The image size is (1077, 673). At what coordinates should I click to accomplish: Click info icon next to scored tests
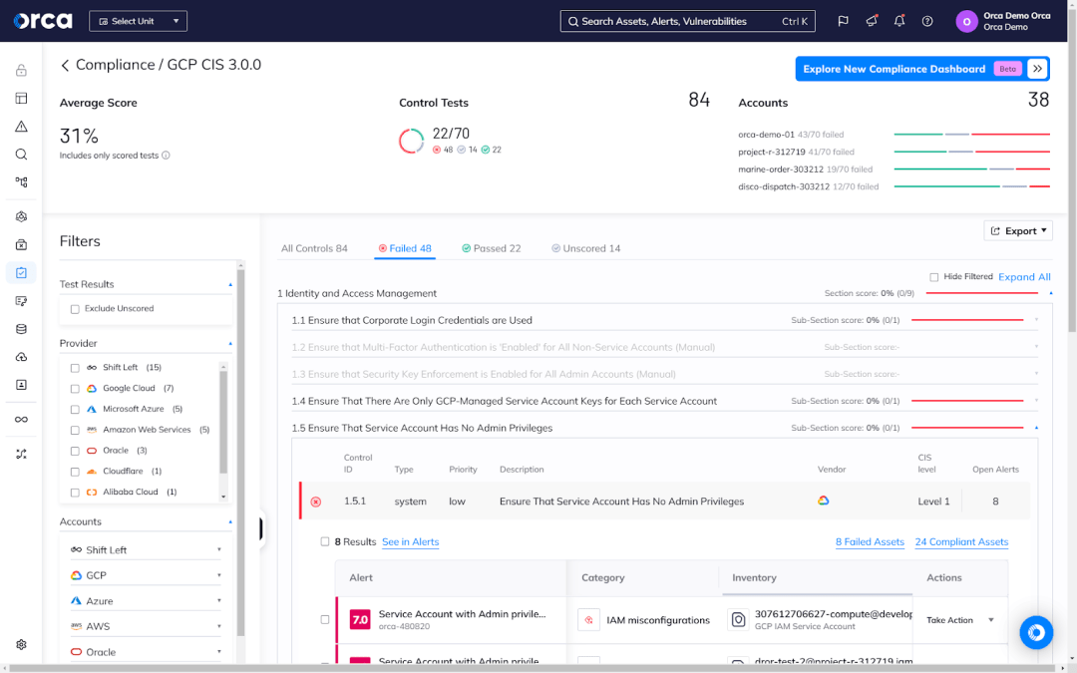166,156
